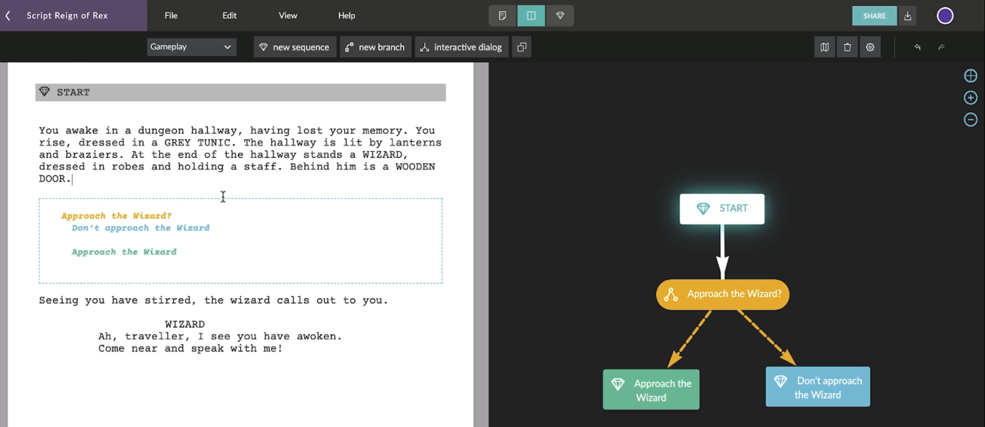The width and height of the screenshot is (985, 427).
Task: Download the script with the export icon
Action: (907, 15)
